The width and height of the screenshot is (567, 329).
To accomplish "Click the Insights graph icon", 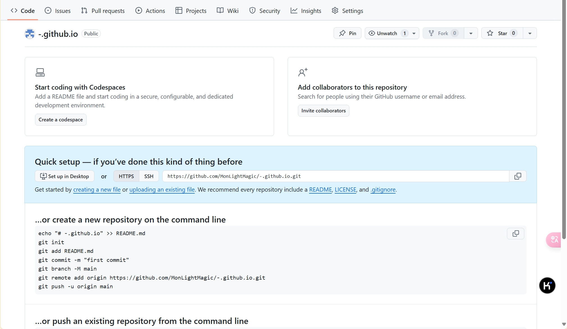I will click(x=293, y=11).
